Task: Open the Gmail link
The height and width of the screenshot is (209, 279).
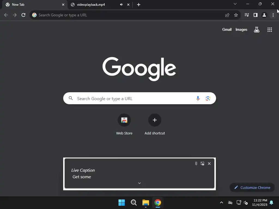Action: [x=227, y=29]
